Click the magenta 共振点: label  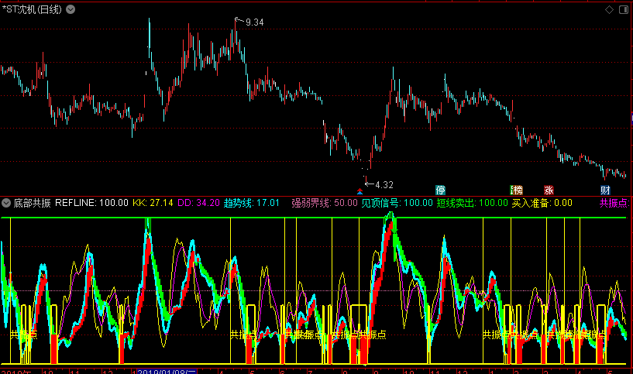point(615,203)
